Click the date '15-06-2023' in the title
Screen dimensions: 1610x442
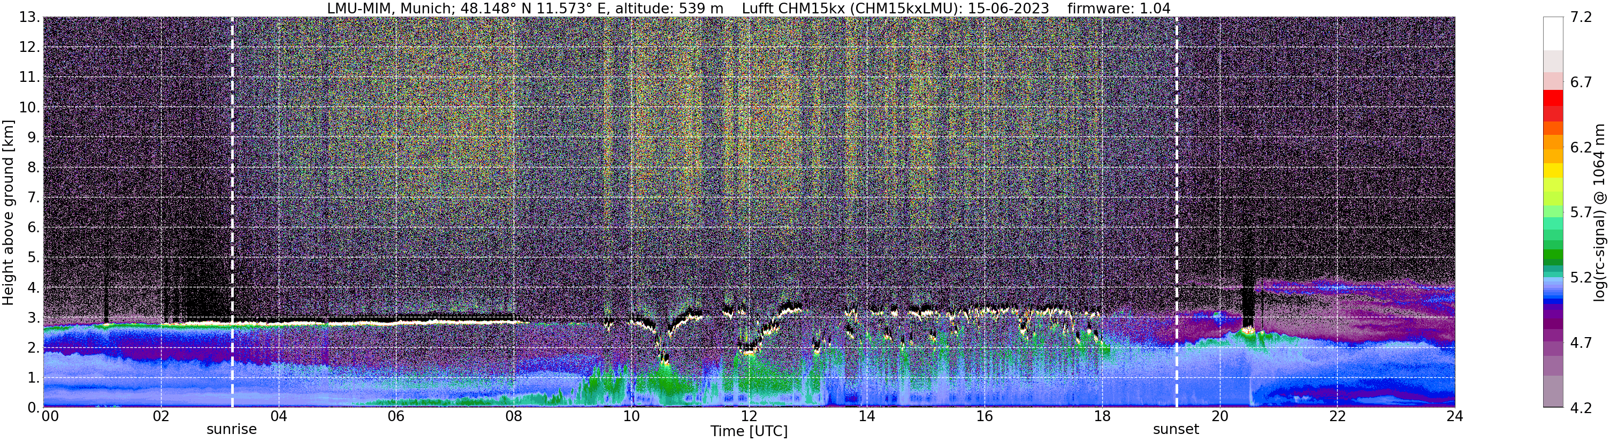(x=1008, y=8)
